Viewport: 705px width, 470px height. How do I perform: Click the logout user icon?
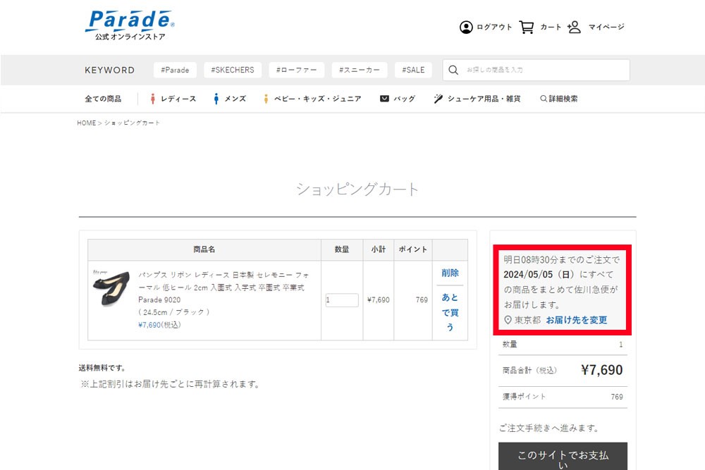(466, 27)
